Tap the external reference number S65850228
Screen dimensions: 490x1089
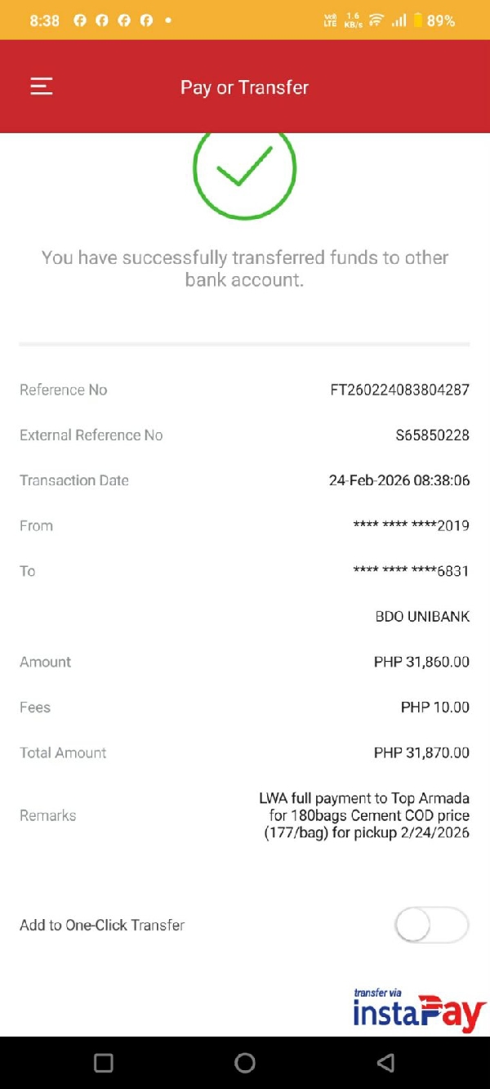coord(432,435)
